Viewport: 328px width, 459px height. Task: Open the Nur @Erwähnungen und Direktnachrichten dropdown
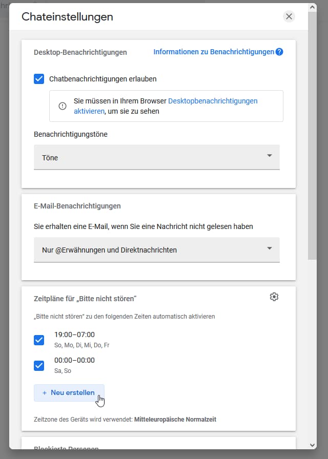[x=157, y=250]
